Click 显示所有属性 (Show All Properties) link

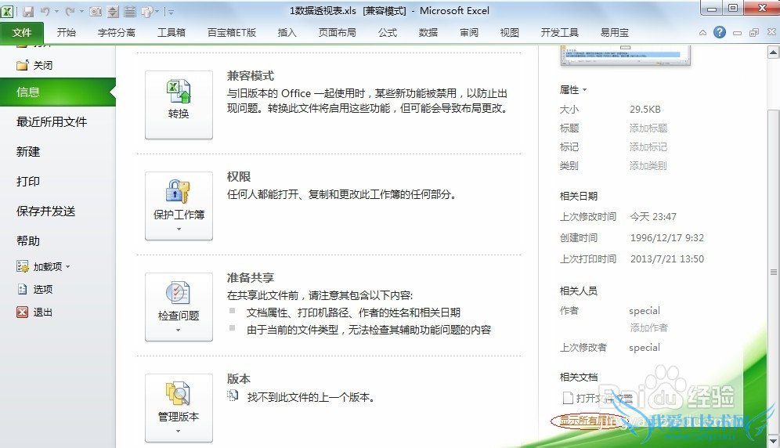click(x=588, y=421)
